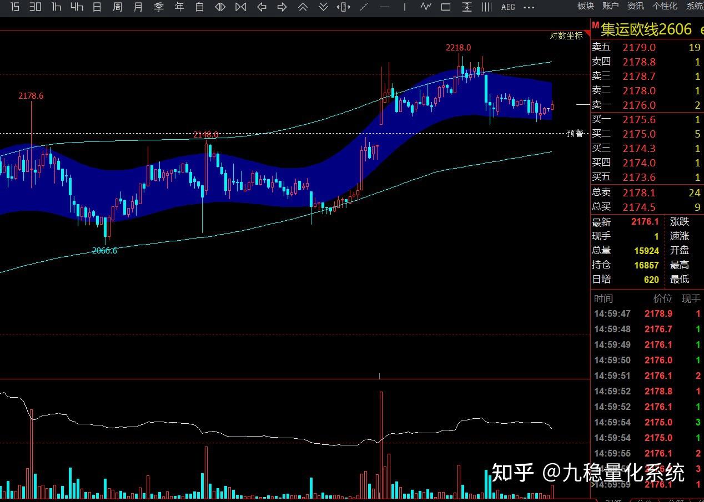Viewport: 704px width, 502px height.
Task: Click the right arrow navigation icon
Action: coord(282,7)
